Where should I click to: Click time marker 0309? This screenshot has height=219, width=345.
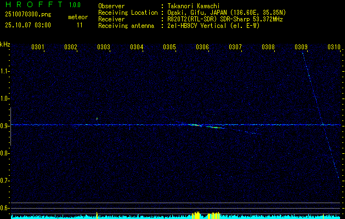coord(301,47)
